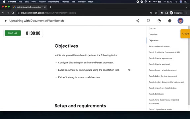Go to Task 9. Auto-label newly imported documents
The width and height of the screenshot is (190, 119).
click(x=164, y=101)
